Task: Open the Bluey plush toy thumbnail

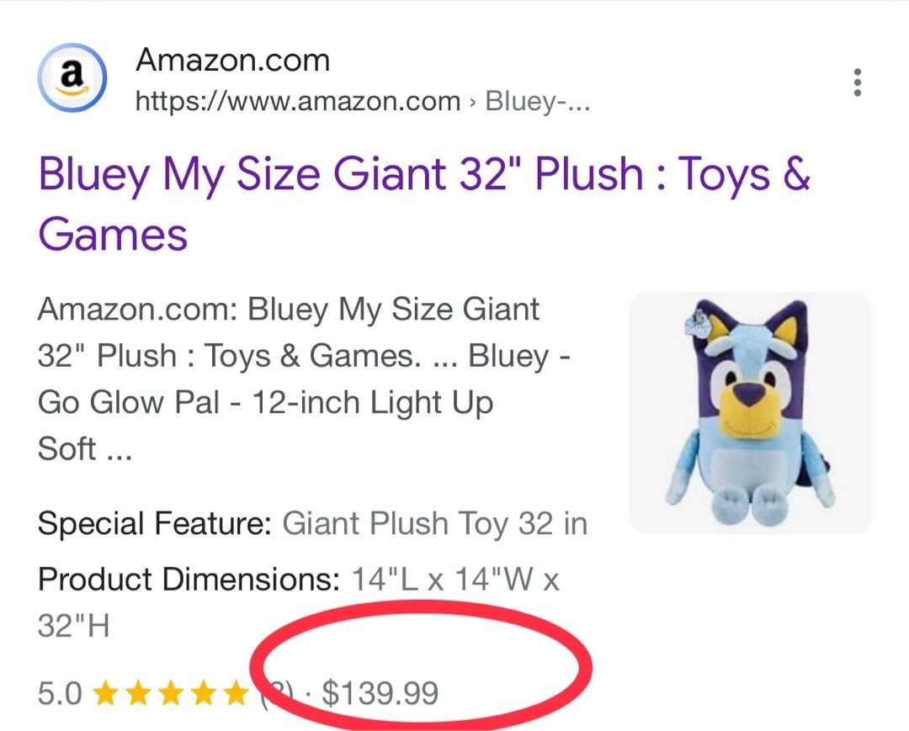Action: 750,413
